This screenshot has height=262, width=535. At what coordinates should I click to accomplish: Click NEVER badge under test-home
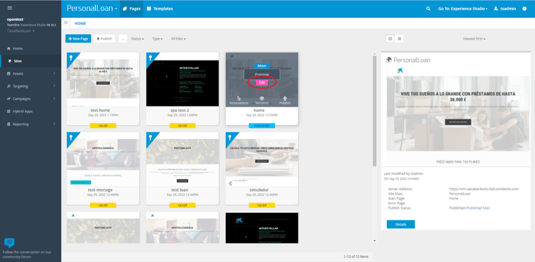[103, 126]
